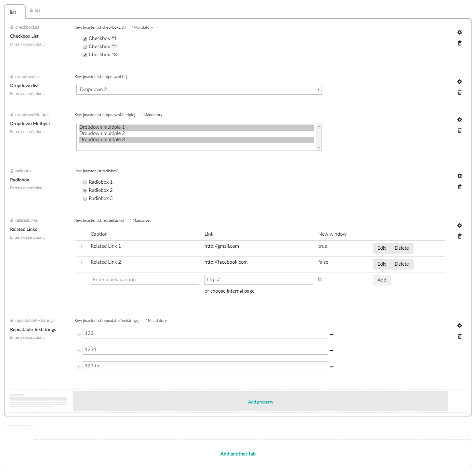Focus the Enter a new caption field
476x475 pixels.
[145, 280]
